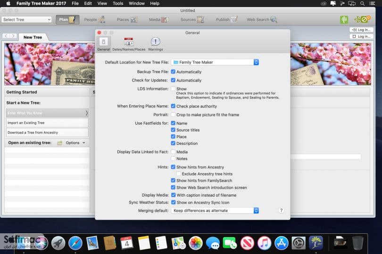The width and height of the screenshot is (382, 254).
Task: Toggle Fastfields for Description
Action: [x=173, y=143]
